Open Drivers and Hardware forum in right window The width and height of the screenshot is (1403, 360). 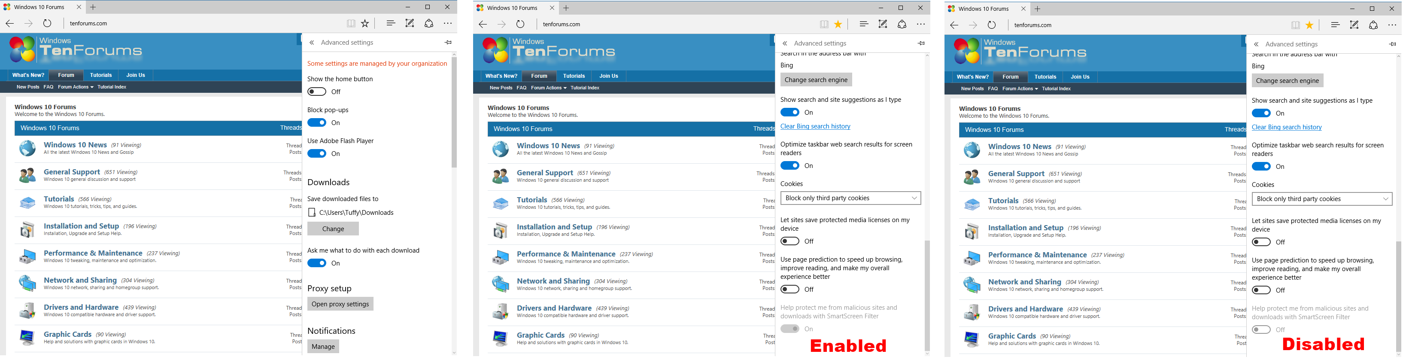click(1026, 309)
